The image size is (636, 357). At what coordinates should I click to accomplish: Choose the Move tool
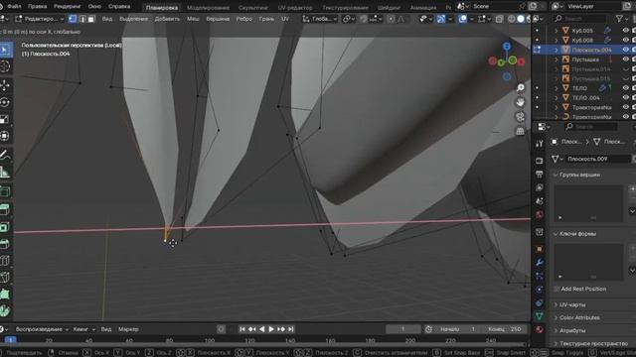click(x=5, y=85)
